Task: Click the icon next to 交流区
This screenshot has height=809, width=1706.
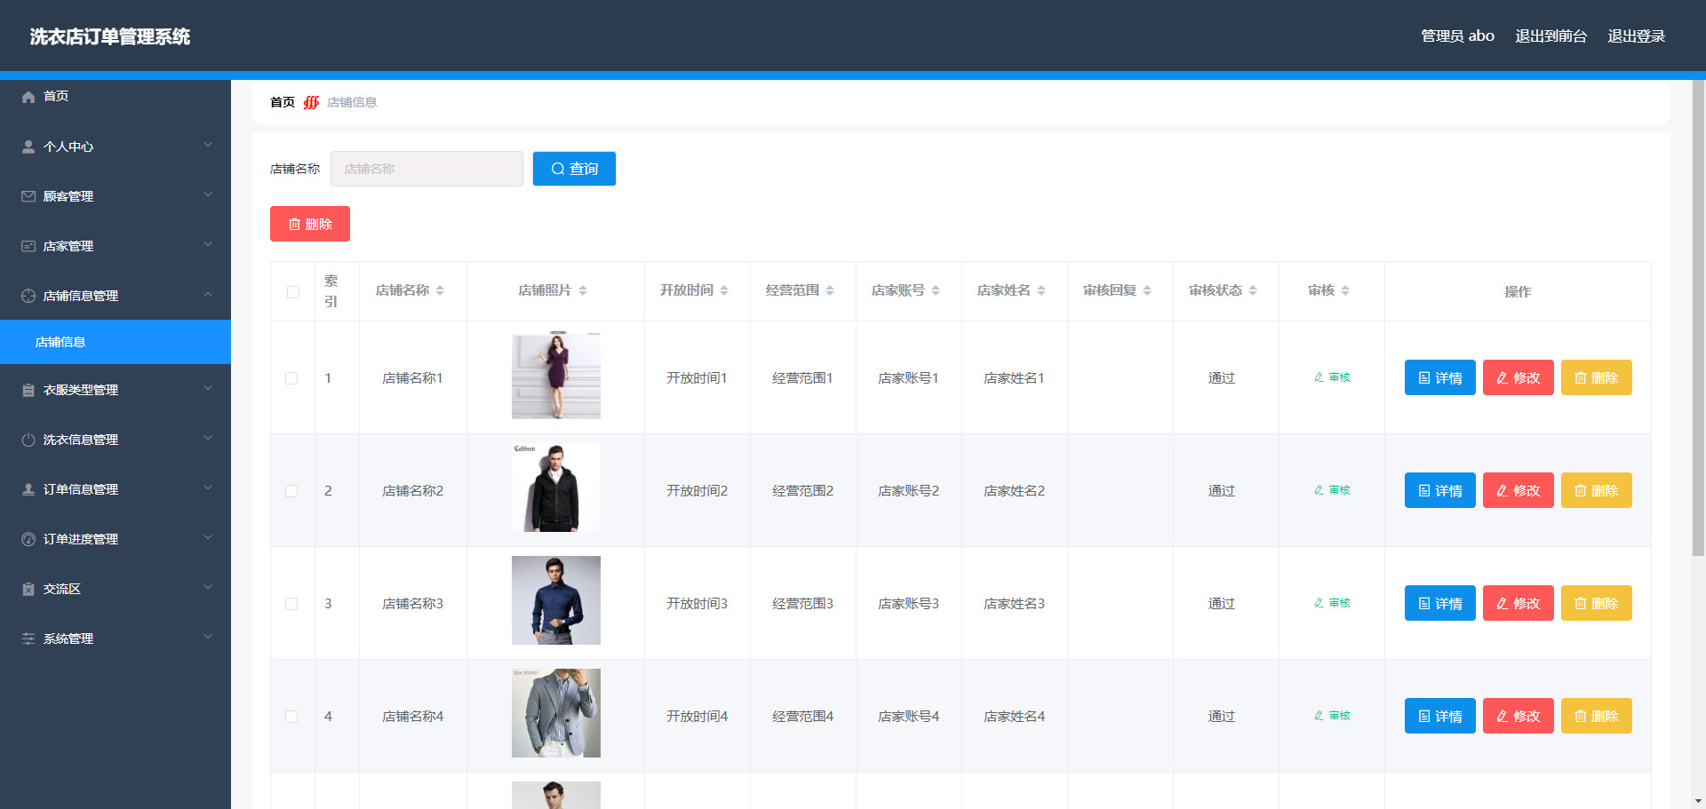Action: [28, 589]
